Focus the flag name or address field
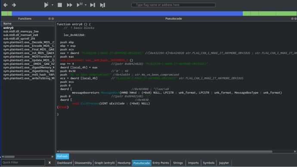 coord(173,5)
